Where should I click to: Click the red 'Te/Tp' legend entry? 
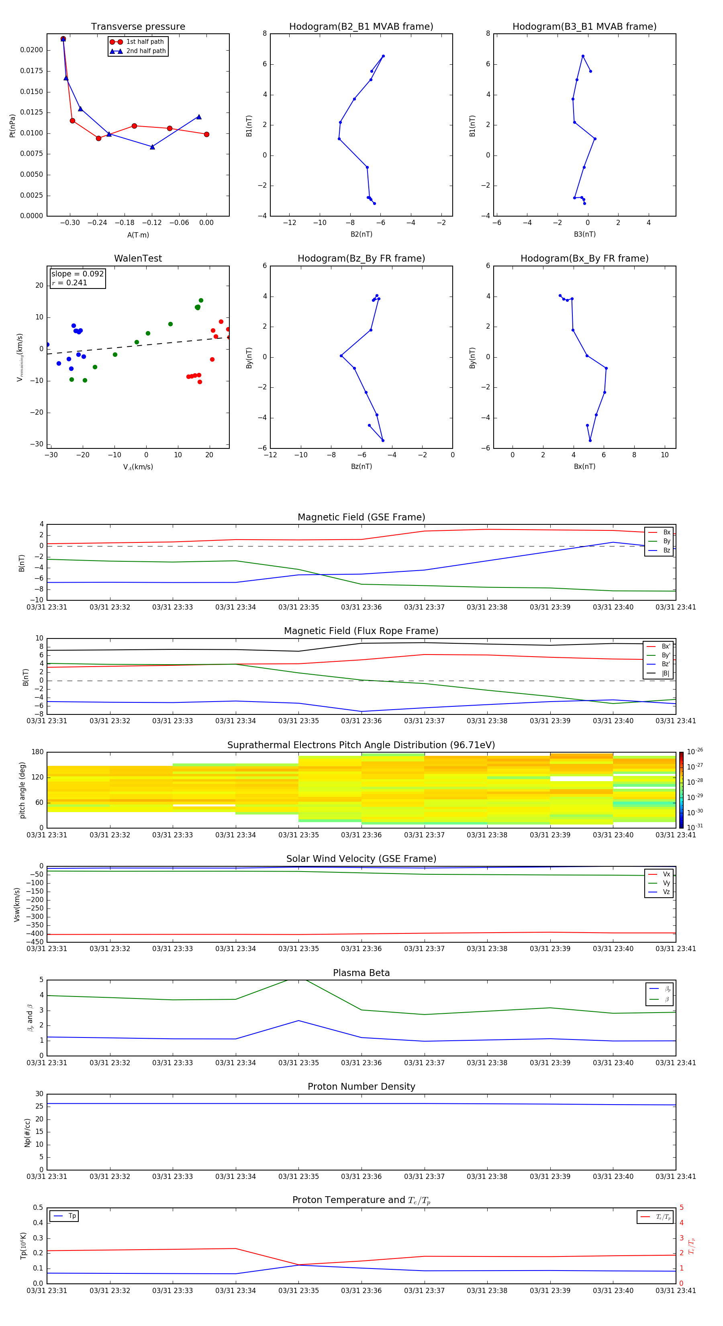click(x=655, y=1217)
